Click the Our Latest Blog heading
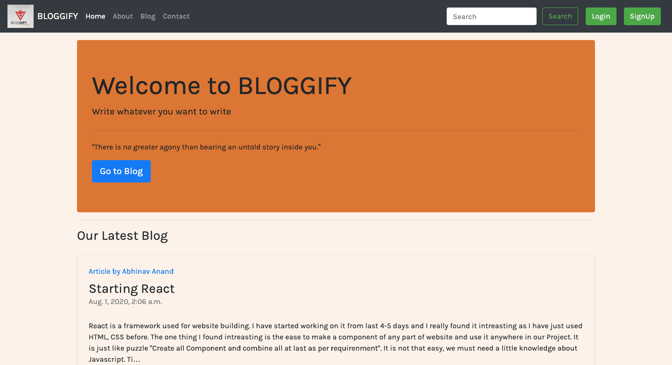 tap(122, 236)
